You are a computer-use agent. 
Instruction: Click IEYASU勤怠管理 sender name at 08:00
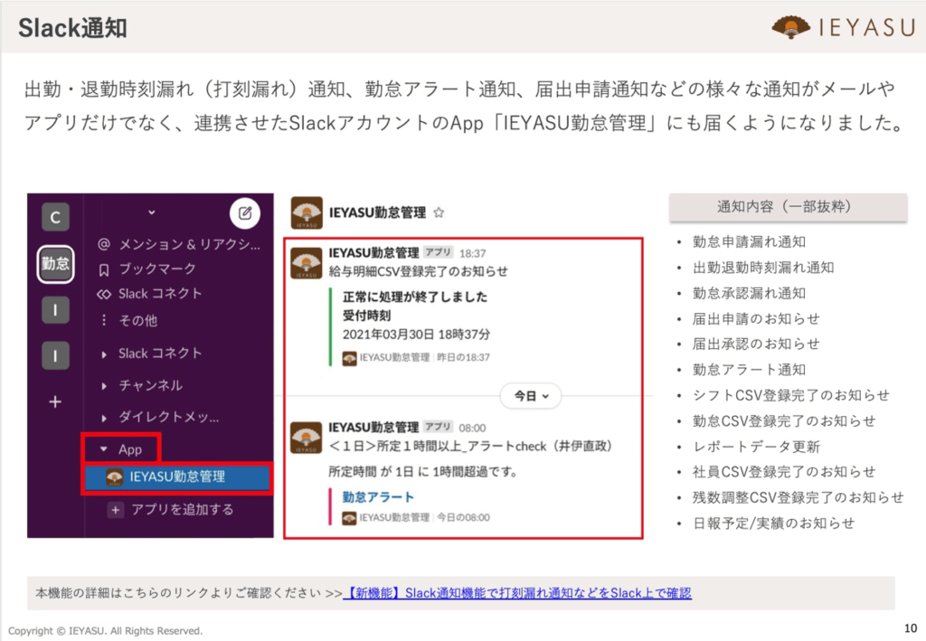373,428
